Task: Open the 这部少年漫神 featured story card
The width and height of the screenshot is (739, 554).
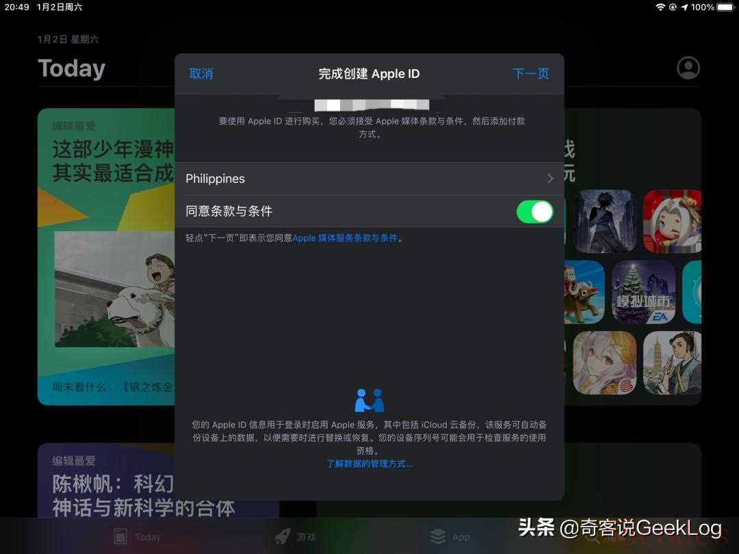Action: (x=106, y=256)
